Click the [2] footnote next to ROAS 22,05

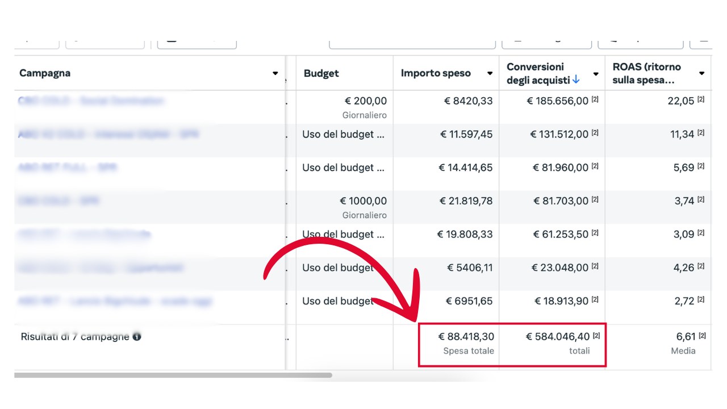tap(701, 99)
